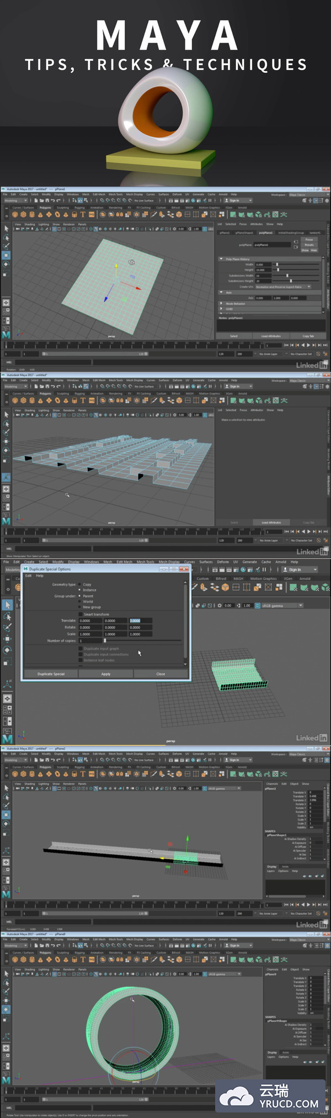Screen dimensions: 331x1118
Task: Collapse the Axis section in Attribute Editor
Action: [x=221, y=292]
